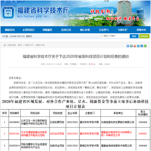This screenshot has width=151, height=151.
Task: Click the 主管部门 column header
Action: click(90, 113)
